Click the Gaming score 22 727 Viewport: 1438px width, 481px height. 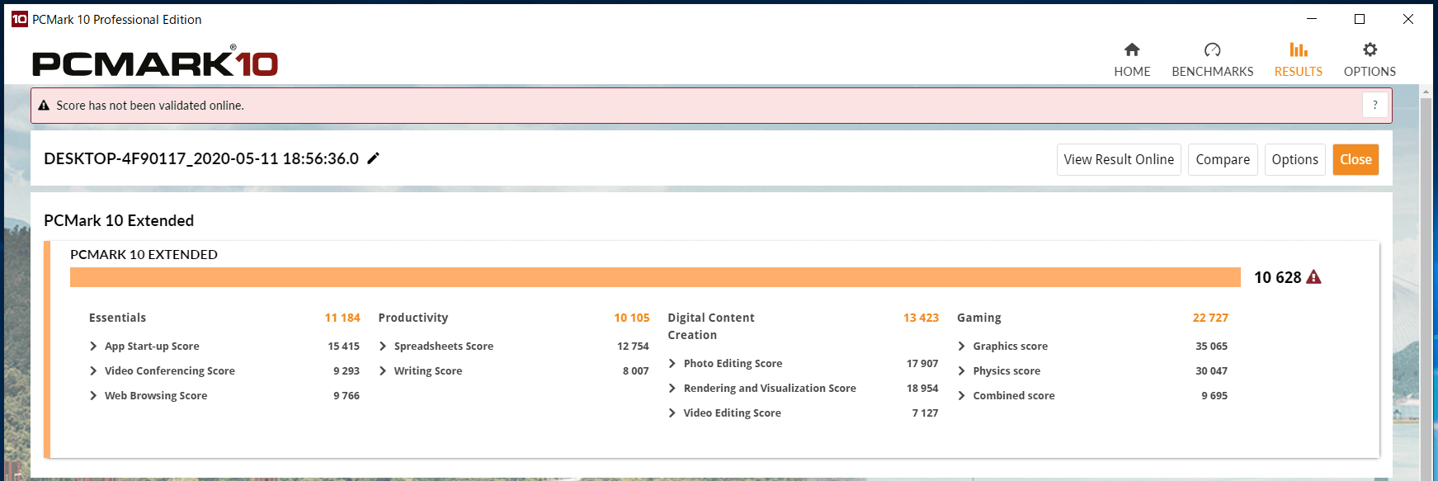[1210, 318]
